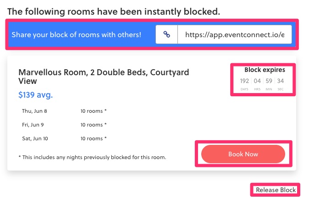This screenshot has width=309, height=204.
Task: Click the room count for Sat, Jun 10
Action: (94, 138)
